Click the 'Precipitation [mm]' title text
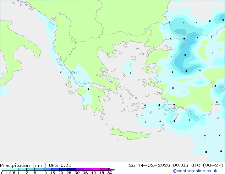 (x=23, y=165)
